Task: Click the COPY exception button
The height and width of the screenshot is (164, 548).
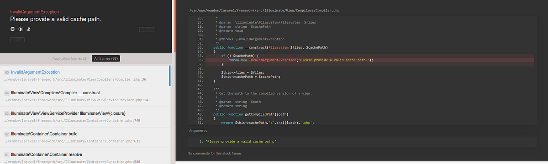Action: click(x=147, y=30)
